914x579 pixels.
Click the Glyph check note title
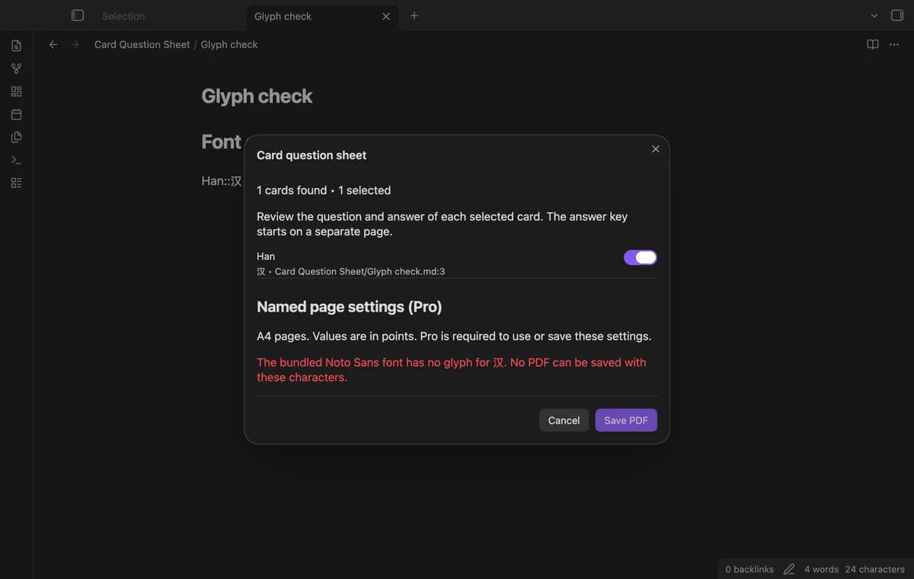(x=257, y=96)
